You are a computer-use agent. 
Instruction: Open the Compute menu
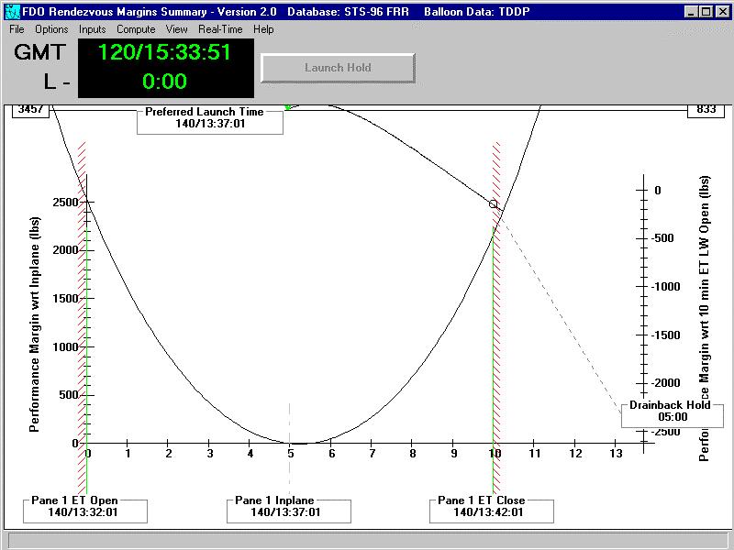pos(136,29)
